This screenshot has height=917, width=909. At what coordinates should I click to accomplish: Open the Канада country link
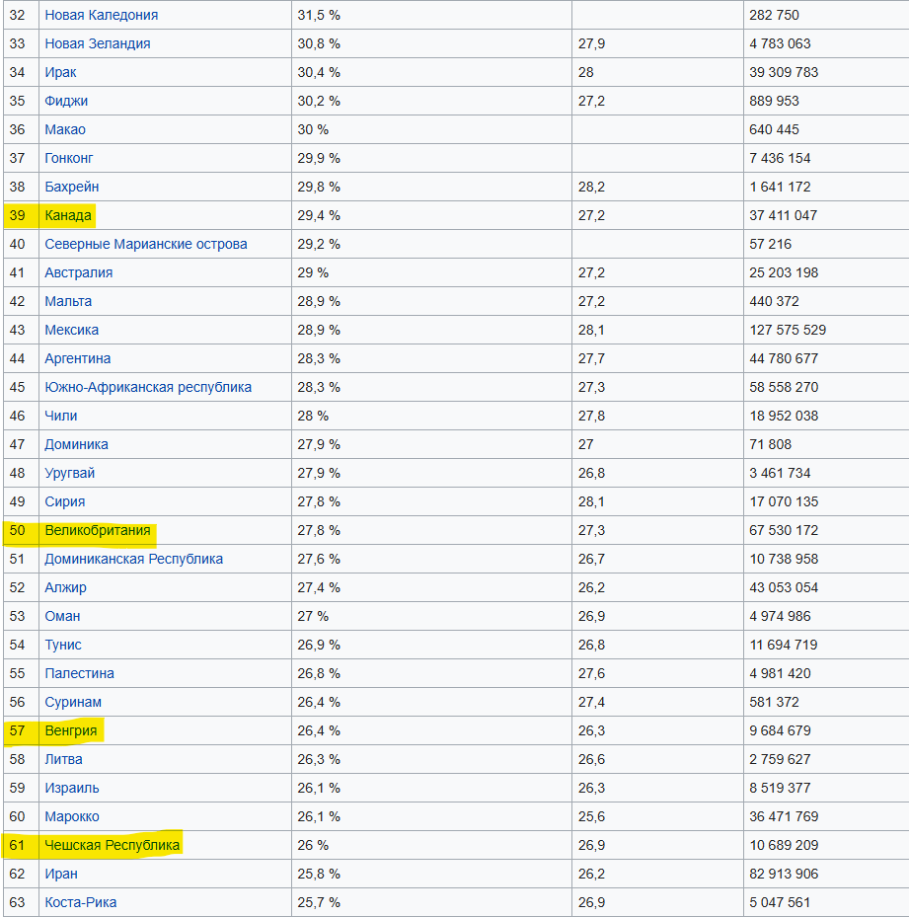(x=68, y=215)
